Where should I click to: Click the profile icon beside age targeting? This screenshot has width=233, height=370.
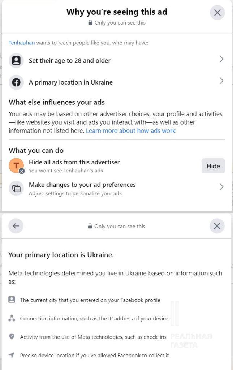(x=16, y=60)
